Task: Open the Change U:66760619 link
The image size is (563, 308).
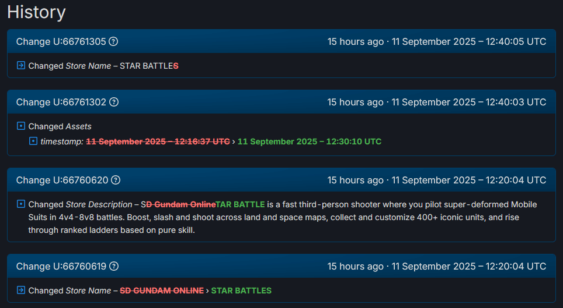Action: [61, 267]
